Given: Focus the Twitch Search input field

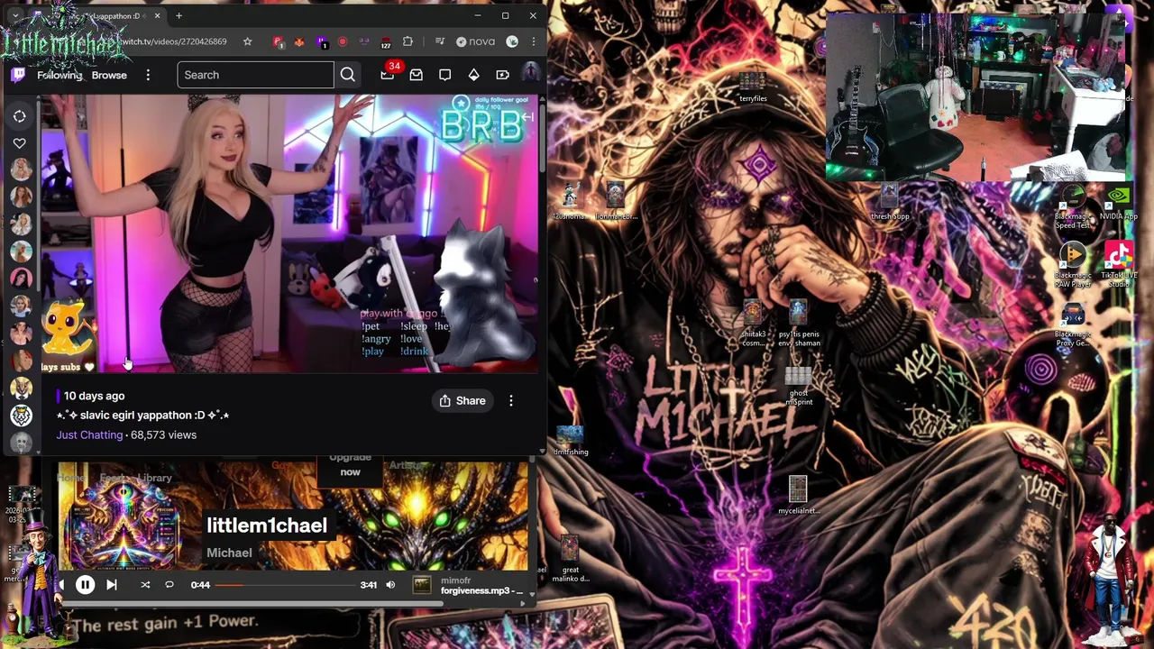Looking at the screenshot, I should point(256,75).
